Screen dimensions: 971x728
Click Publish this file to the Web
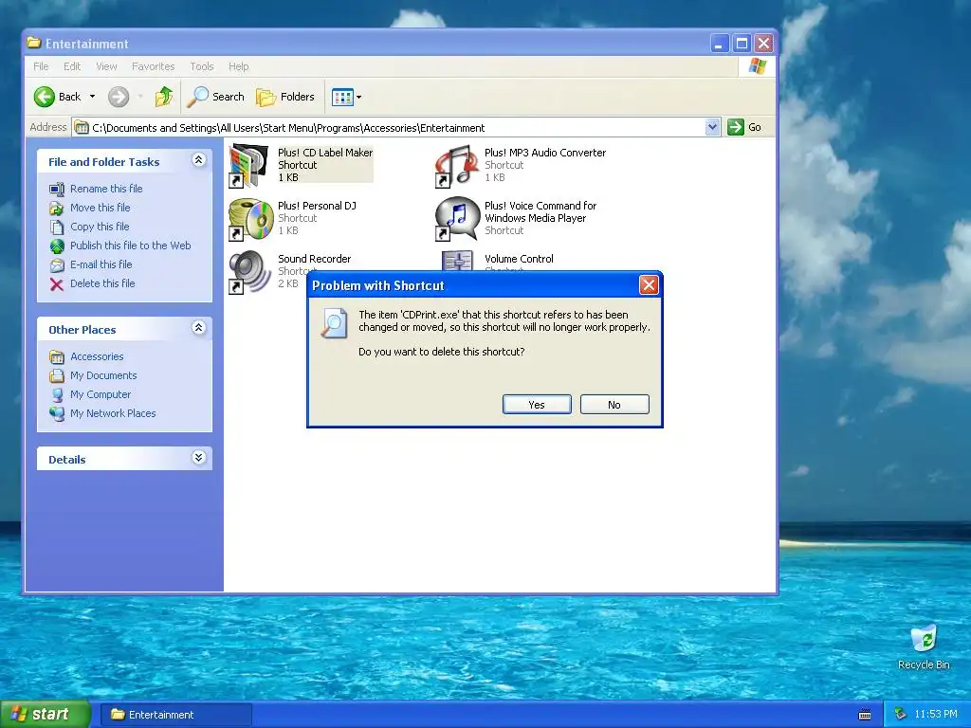pos(130,246)
